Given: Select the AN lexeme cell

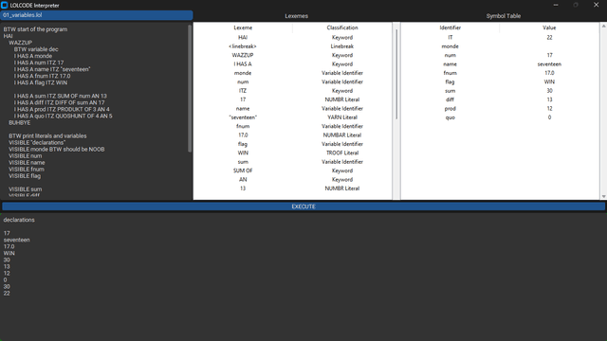Looking at the screenshot, I should click(243, 180).
